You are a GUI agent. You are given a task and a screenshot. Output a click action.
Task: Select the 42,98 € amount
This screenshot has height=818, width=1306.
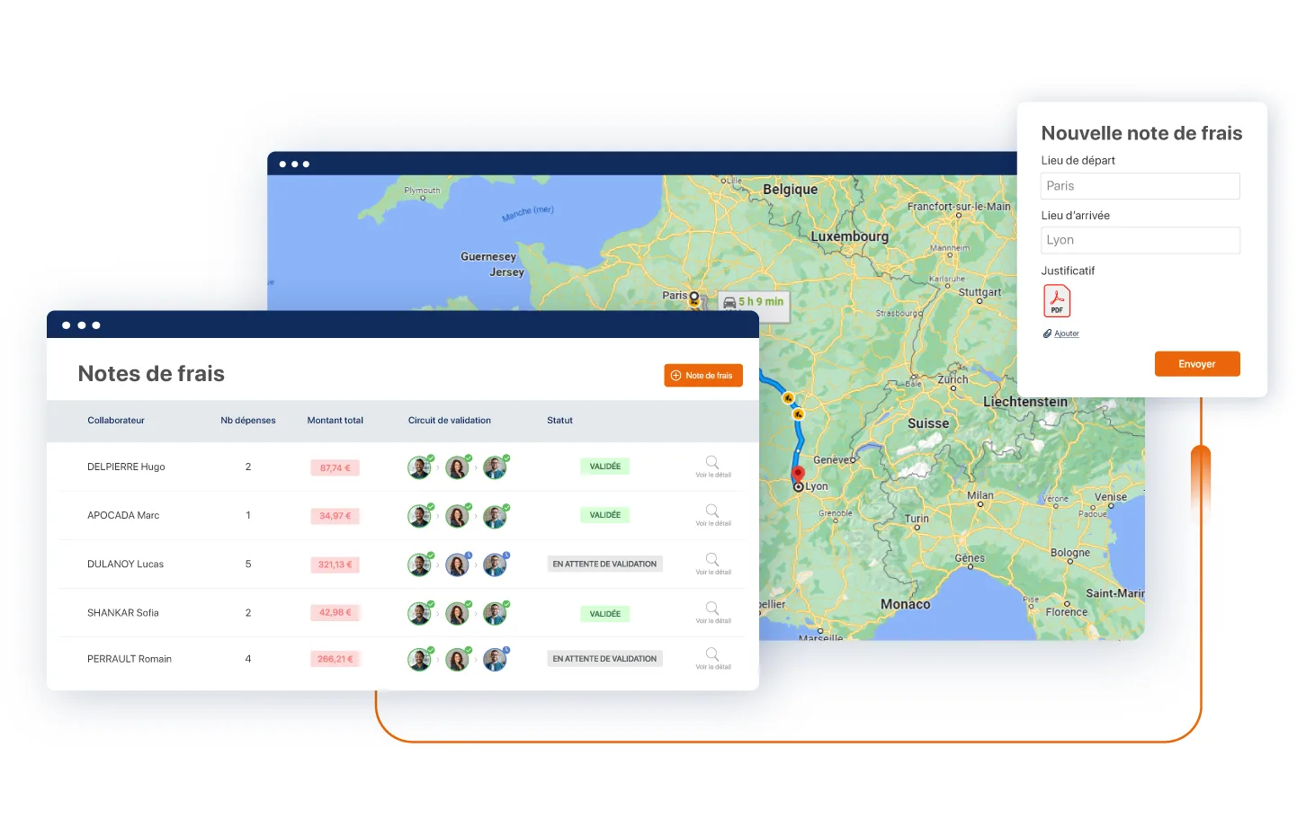tap(335, 613)
